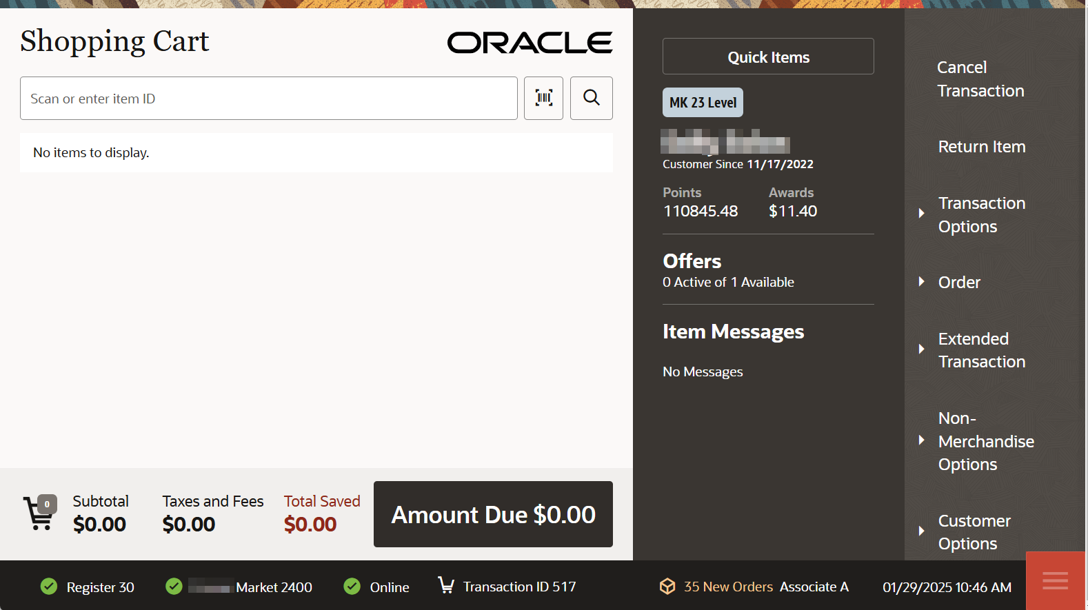The image size is (1088, 610).
Task: Click the Awards value $11.40
Action: (793, 211)
